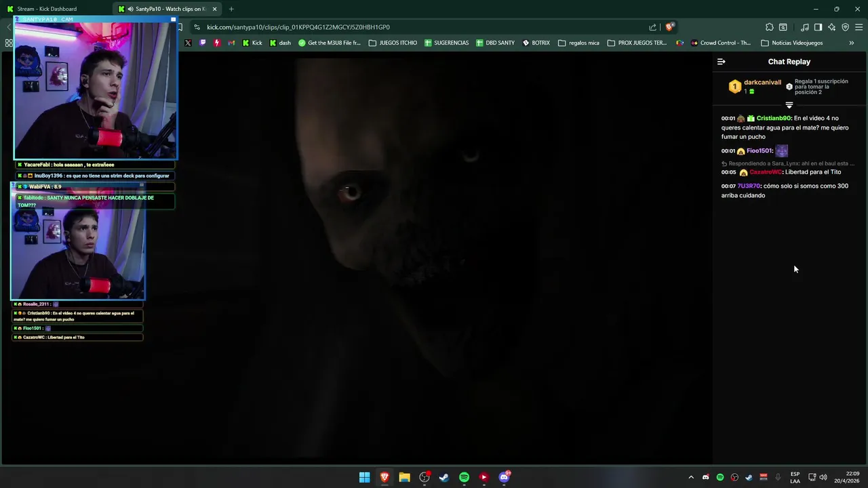Image resolution: width=868 pixels, height=488 pixels.
Task: Open the network icon in system tray
Action: pos(812,477)
